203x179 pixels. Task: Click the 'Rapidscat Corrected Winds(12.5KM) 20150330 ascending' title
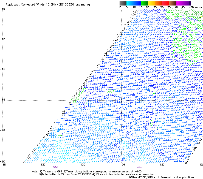pos(48,5)
